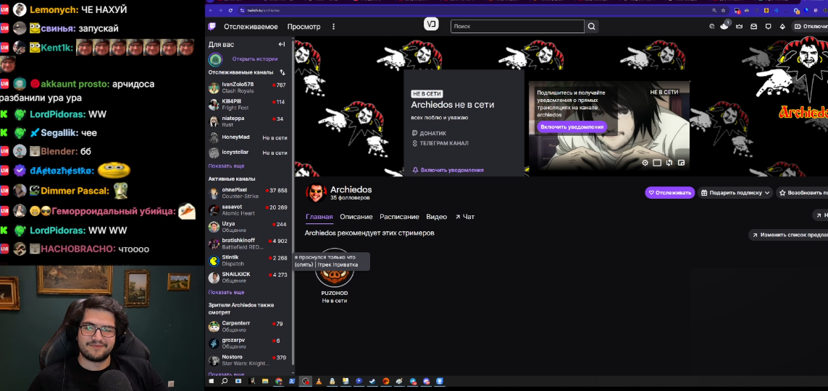Open Steam from the taskbar
Screen dimensions: 828x391
tap(372, 381)
